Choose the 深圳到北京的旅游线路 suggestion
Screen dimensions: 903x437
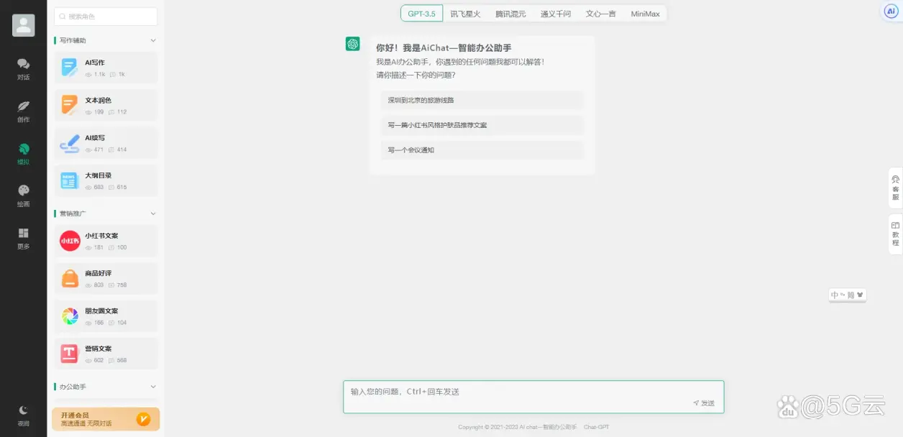tap(482, 100)
